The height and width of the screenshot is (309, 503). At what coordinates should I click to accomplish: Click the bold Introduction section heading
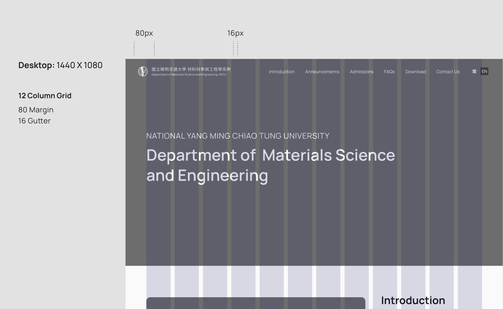pyautogui.click(x=413, y=300)
